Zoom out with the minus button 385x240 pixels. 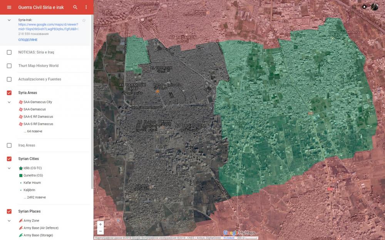tap(100, 231)
